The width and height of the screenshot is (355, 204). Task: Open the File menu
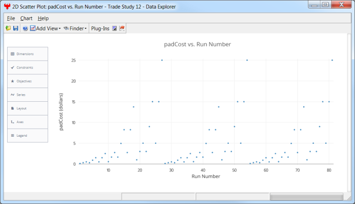[x=11, y=18]
